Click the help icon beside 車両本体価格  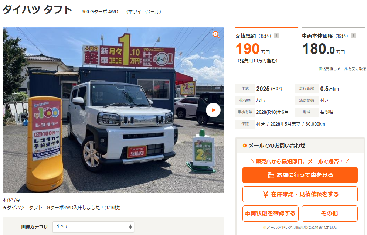tap(353, 35)
